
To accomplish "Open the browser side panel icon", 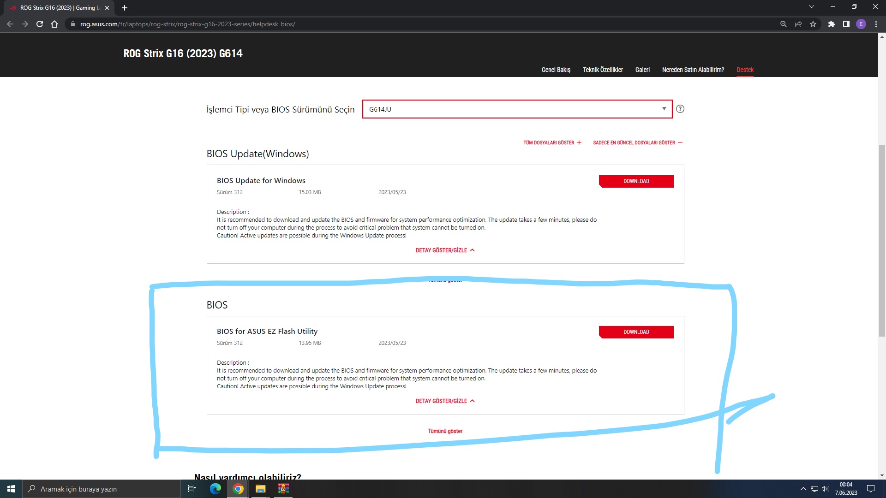I will [846, 24].
